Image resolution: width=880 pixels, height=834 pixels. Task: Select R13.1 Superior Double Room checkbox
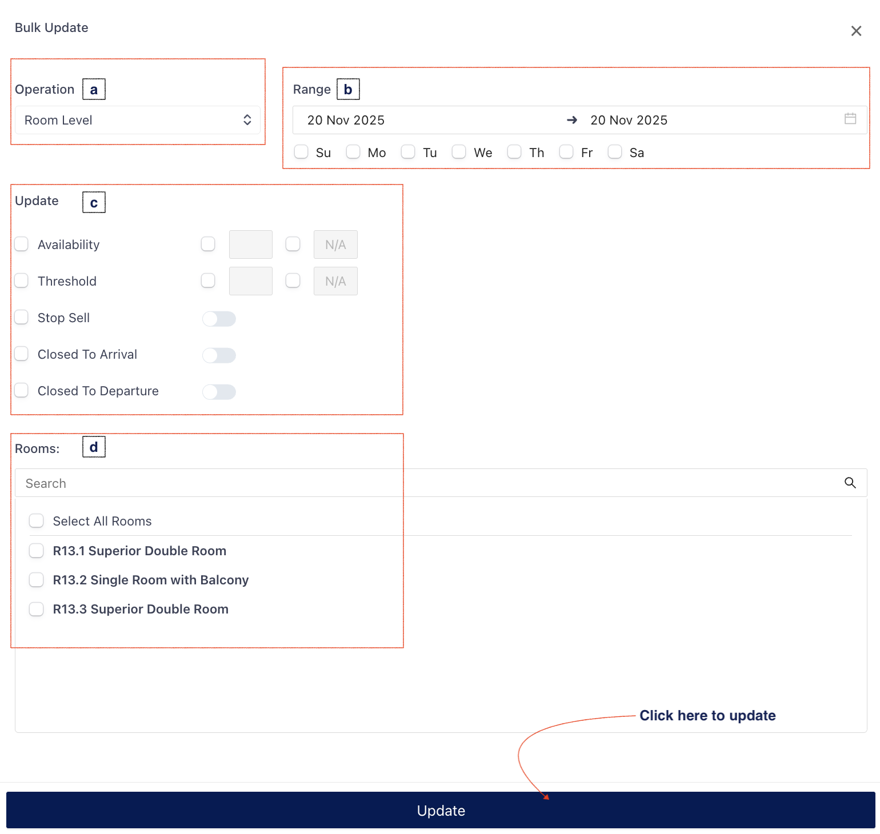coord(37,551)
